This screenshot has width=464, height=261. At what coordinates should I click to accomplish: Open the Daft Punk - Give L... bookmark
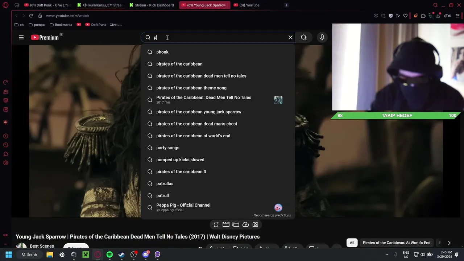[x=103, y=25]
